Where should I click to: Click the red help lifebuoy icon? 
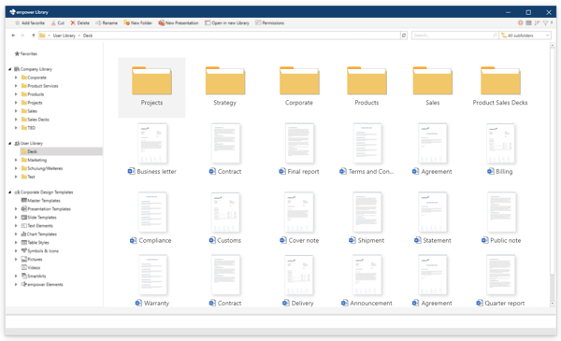(521, 22)
